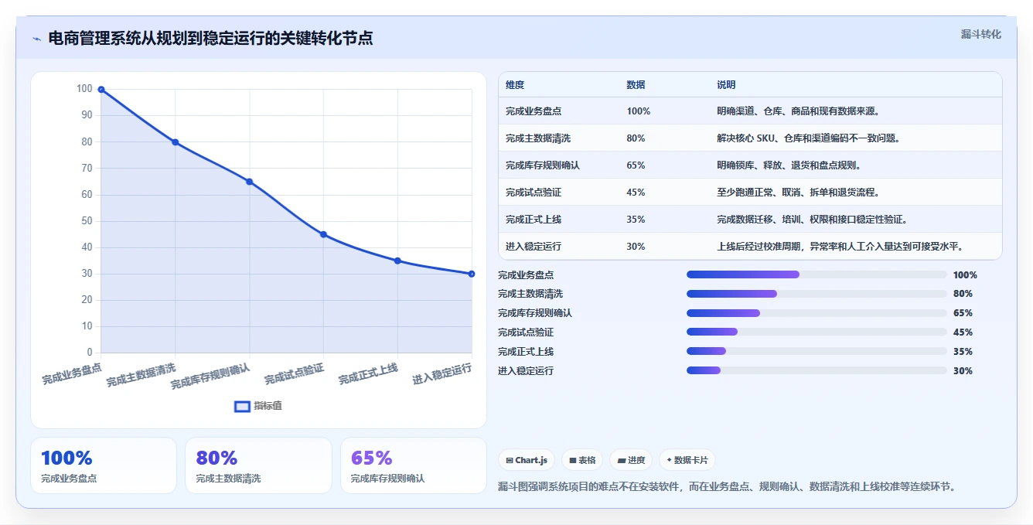
Task: Click the chart data point at 30
Action: (x=471, y=274)
